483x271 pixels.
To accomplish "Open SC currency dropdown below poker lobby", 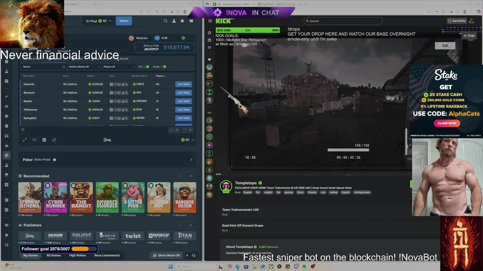I will (x=188, y=140).
